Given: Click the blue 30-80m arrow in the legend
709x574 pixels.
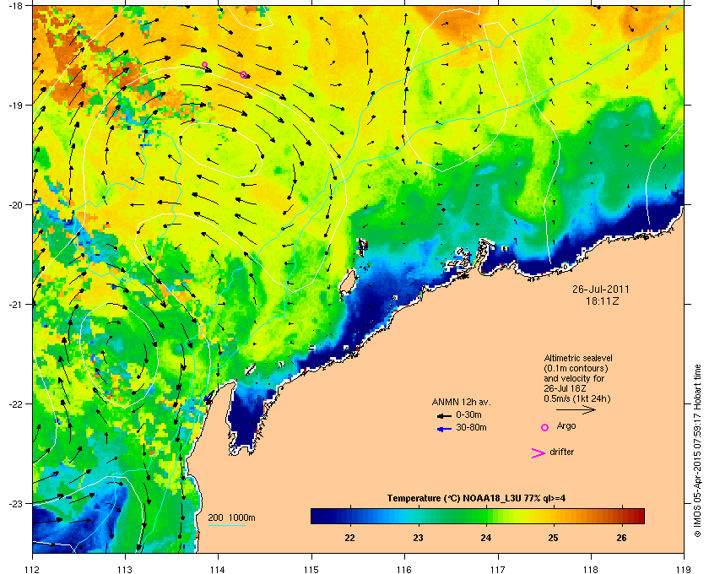Looking at the screenshot, I should pos(444,429).
